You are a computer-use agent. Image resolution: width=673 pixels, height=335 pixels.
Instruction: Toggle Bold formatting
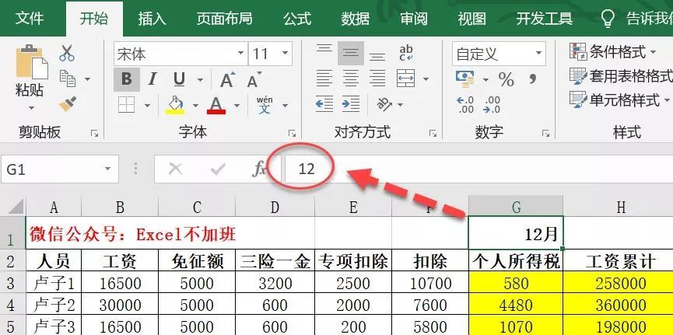(127, 79)
